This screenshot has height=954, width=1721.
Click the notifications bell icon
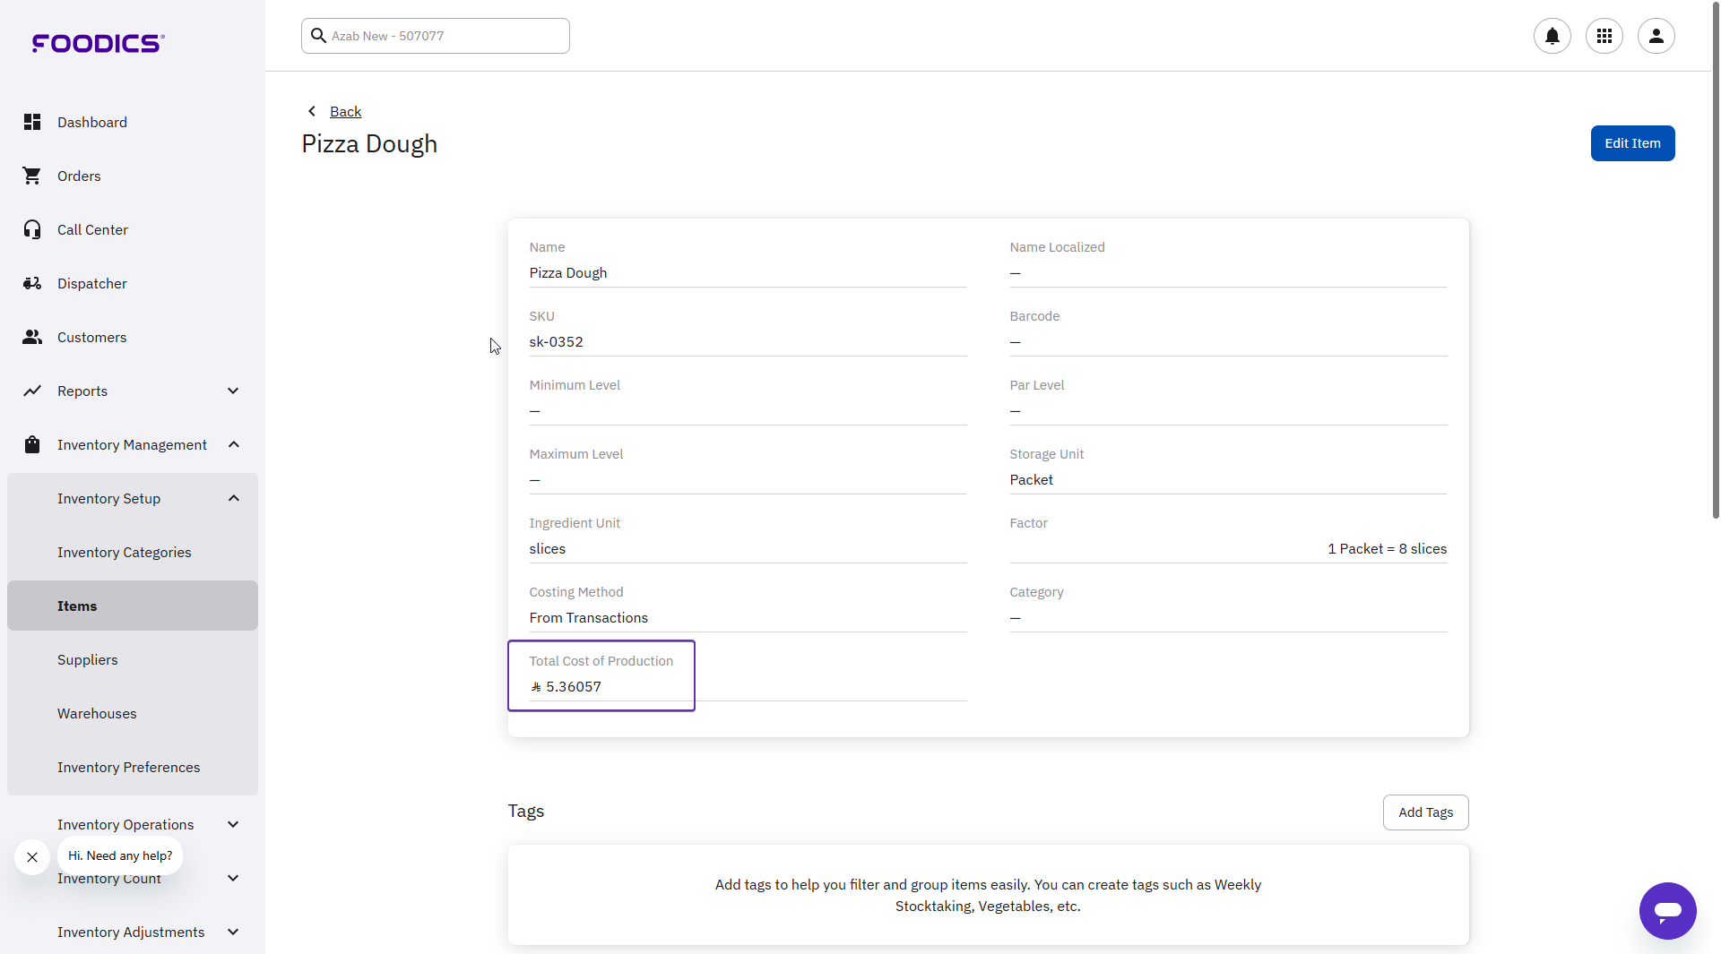click(1552, 36)
